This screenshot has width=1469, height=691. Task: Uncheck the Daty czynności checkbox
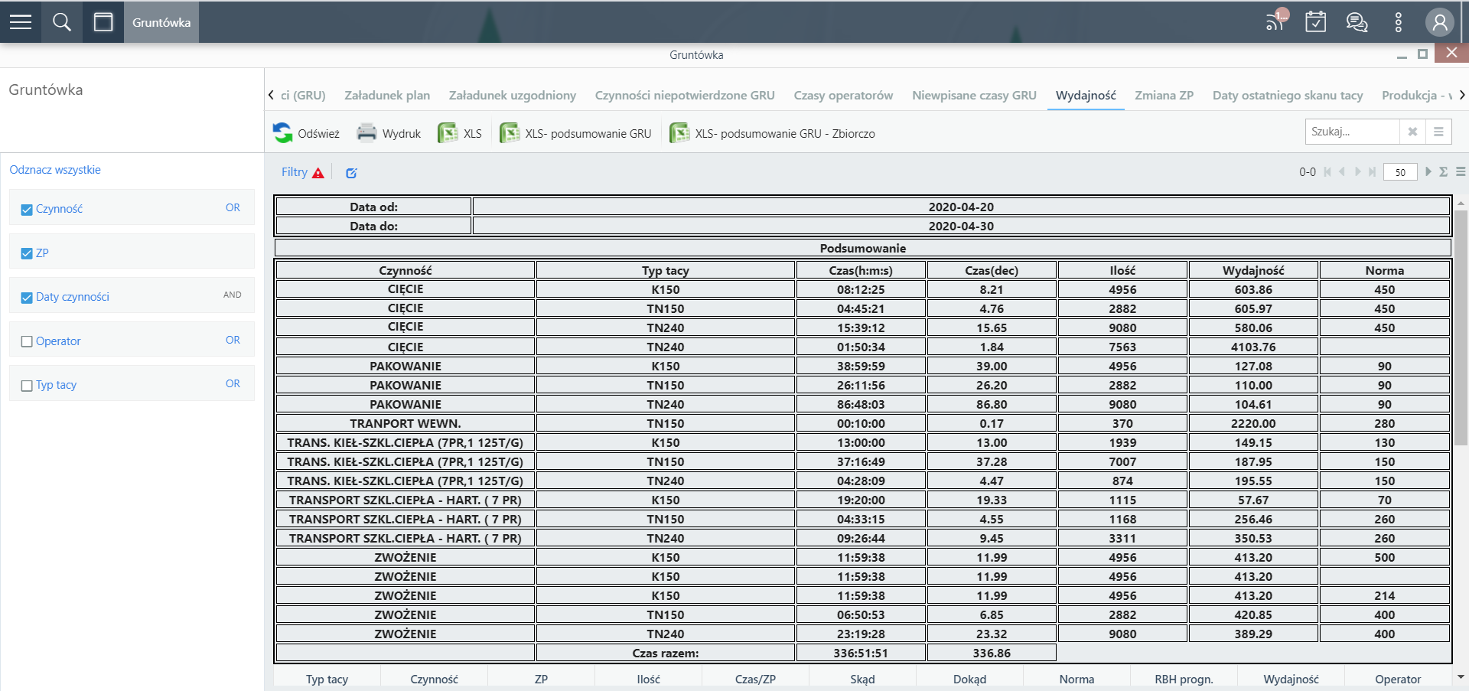pos(27,298)
